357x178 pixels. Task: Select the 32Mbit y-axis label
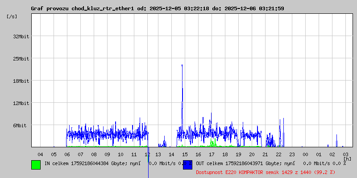pyautogui.click(x=21, y=36)
